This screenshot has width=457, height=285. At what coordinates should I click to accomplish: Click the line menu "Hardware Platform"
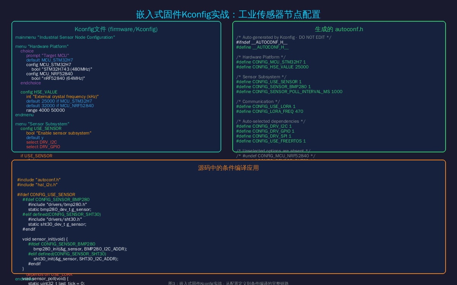42,46
